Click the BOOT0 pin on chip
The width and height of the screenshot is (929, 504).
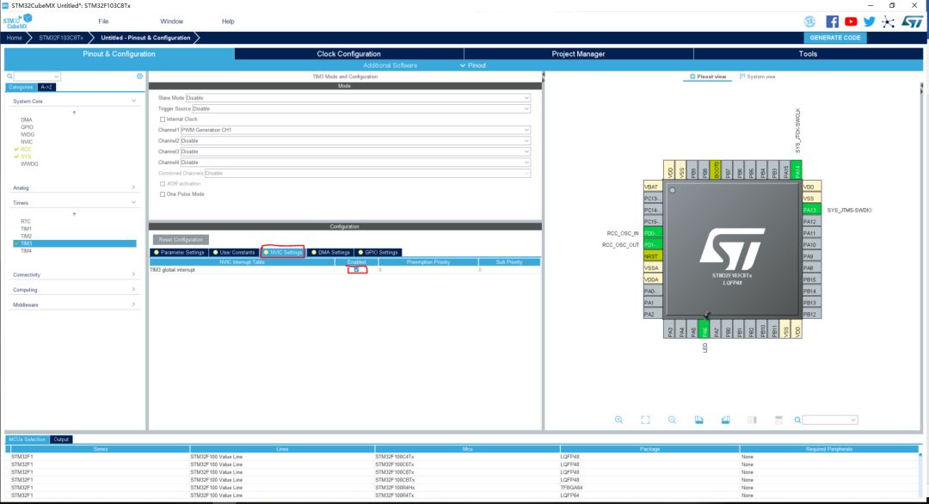tap(716, 169)
